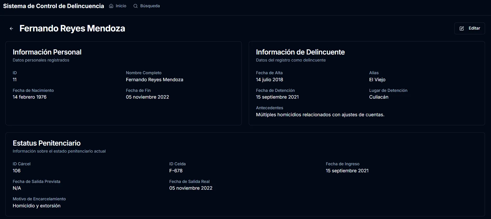Open the Búsqueda navigation item

tap(146, 6)
